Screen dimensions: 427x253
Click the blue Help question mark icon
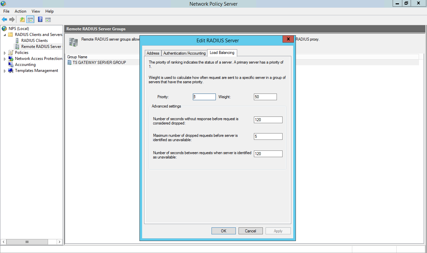(x=40, y=20)
